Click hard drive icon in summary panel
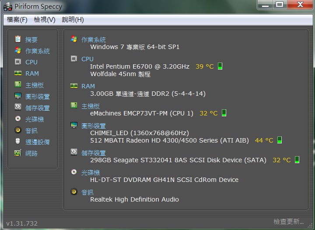Viewport: 315px width, 230px height. (x=74, y=152)
